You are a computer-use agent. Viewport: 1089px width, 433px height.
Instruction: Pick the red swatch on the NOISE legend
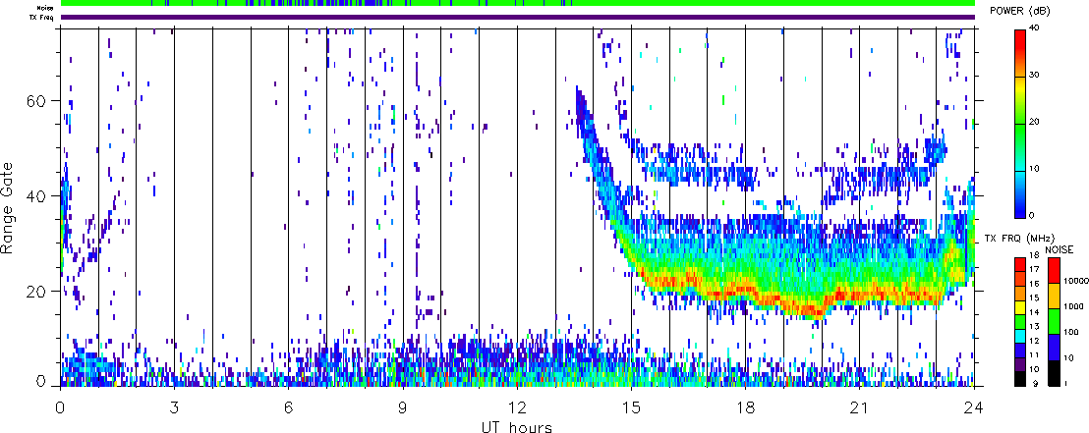coord(1055,270)
